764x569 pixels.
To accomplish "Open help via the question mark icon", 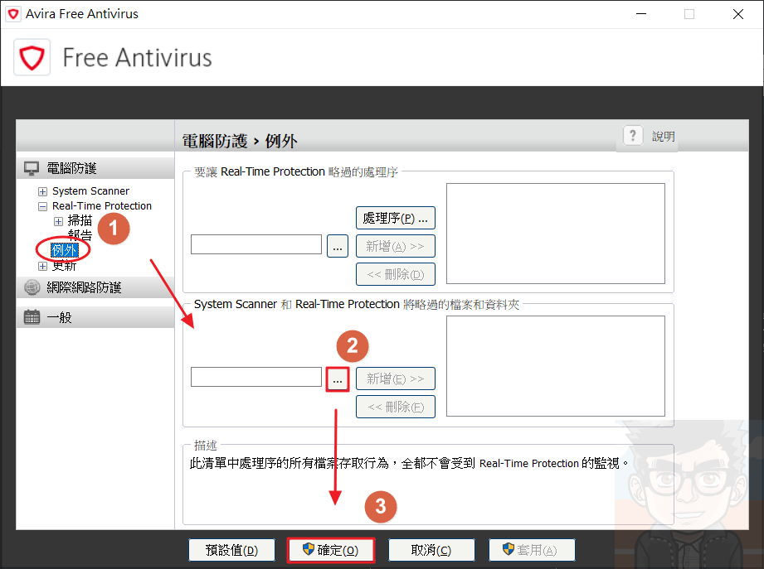I will (x=632, y=135).
